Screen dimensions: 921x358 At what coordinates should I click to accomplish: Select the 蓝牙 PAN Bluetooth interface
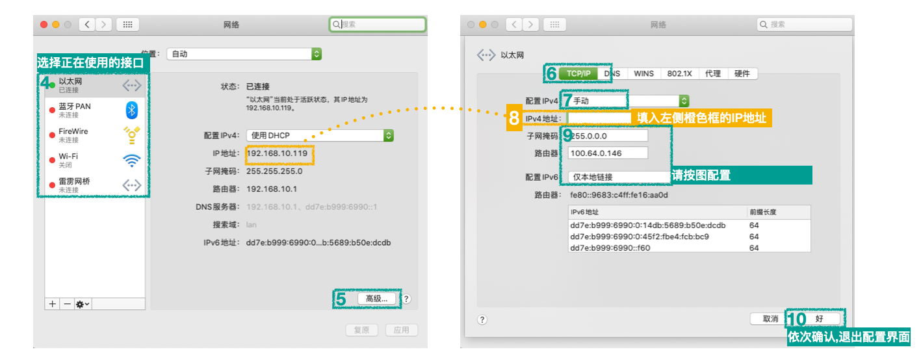[91, 110]
